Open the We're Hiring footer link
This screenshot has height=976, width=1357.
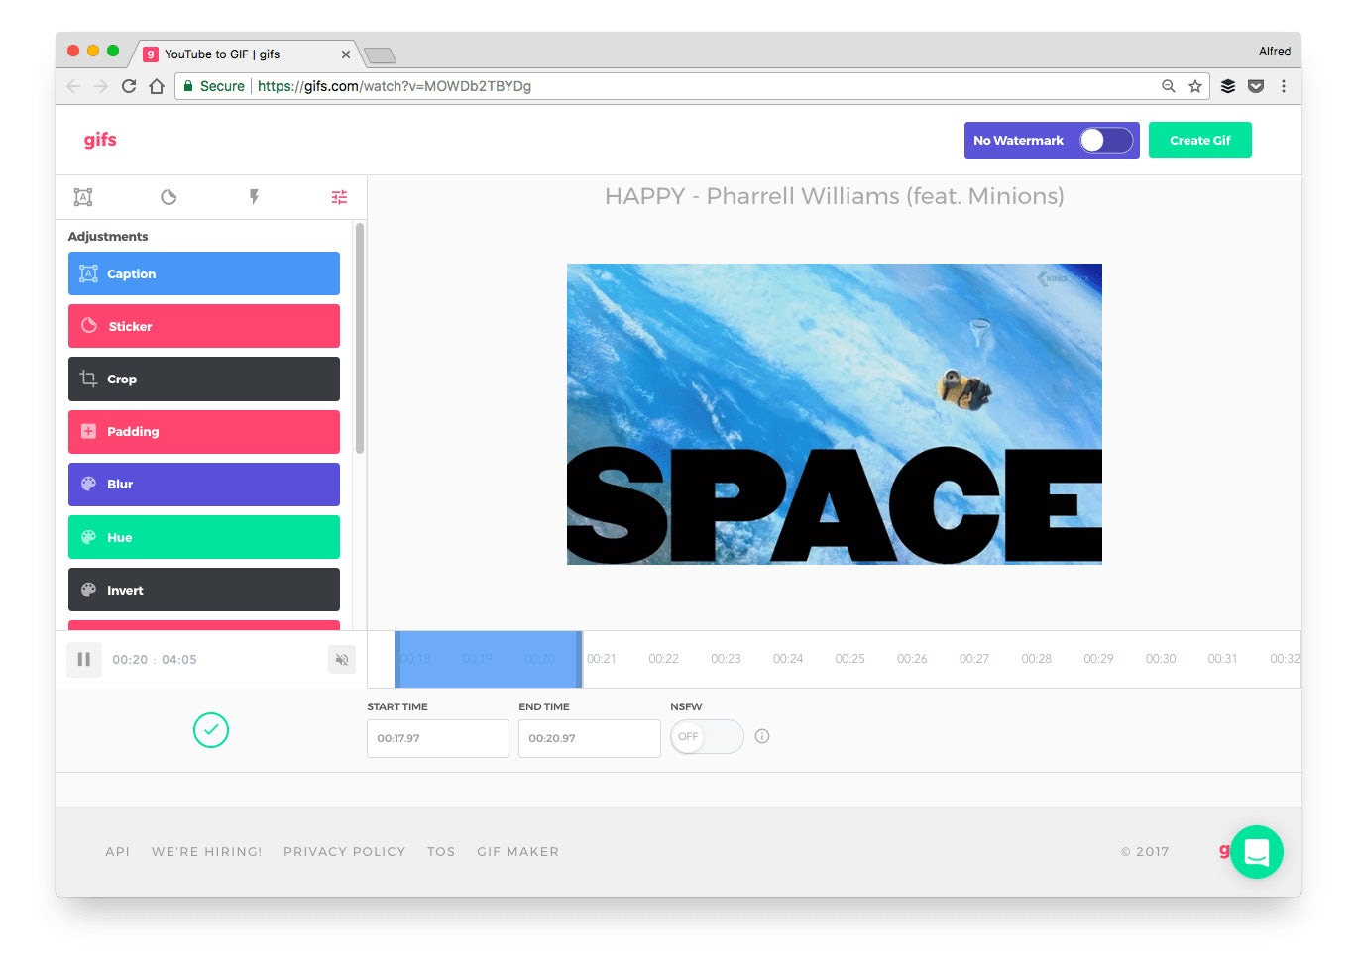(207, 851)
